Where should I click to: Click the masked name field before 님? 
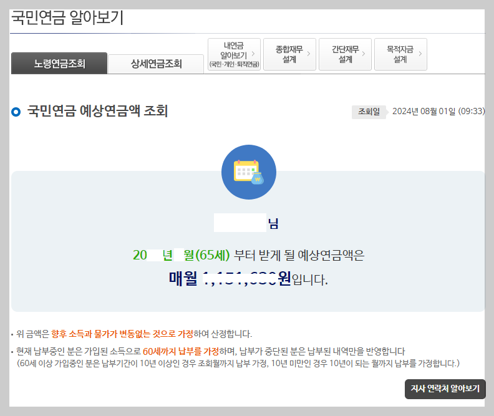pos(240,223)
